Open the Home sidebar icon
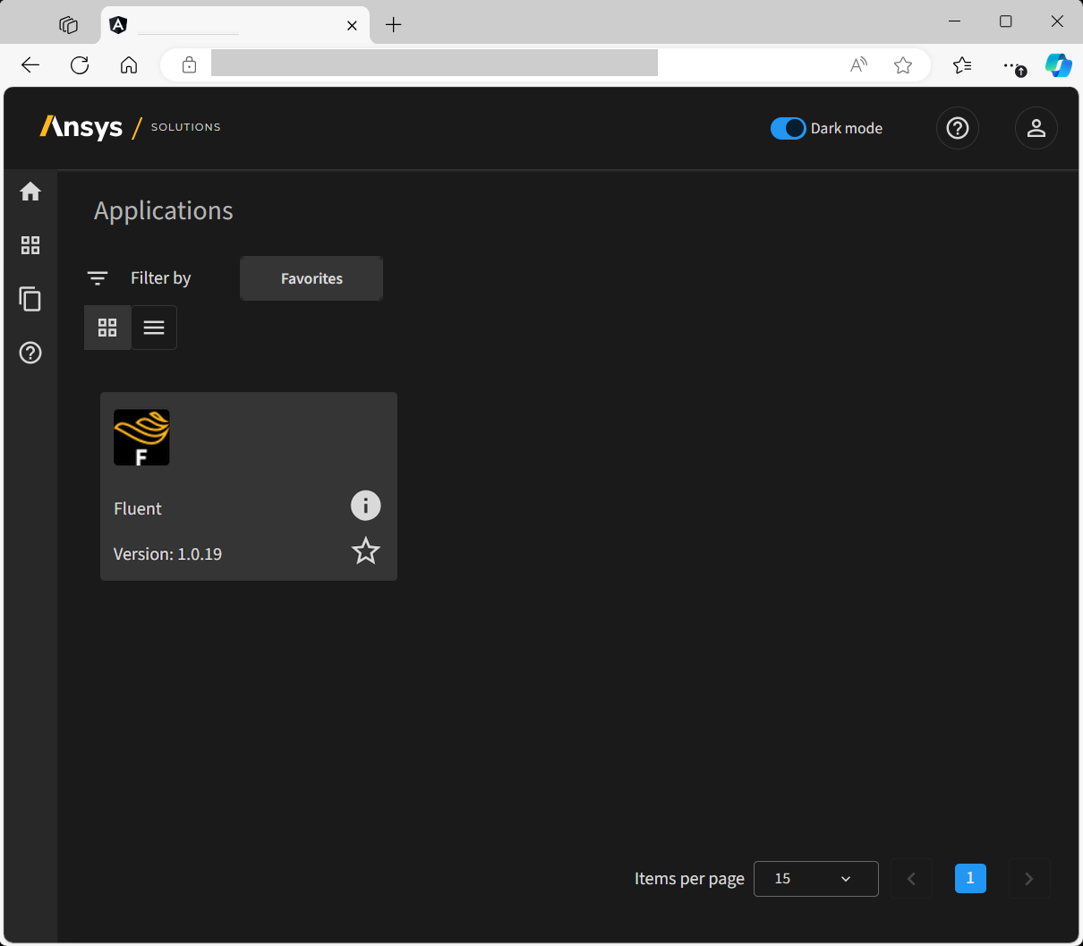This screenshot has height=946, width=1083. (x=30, y=192)
